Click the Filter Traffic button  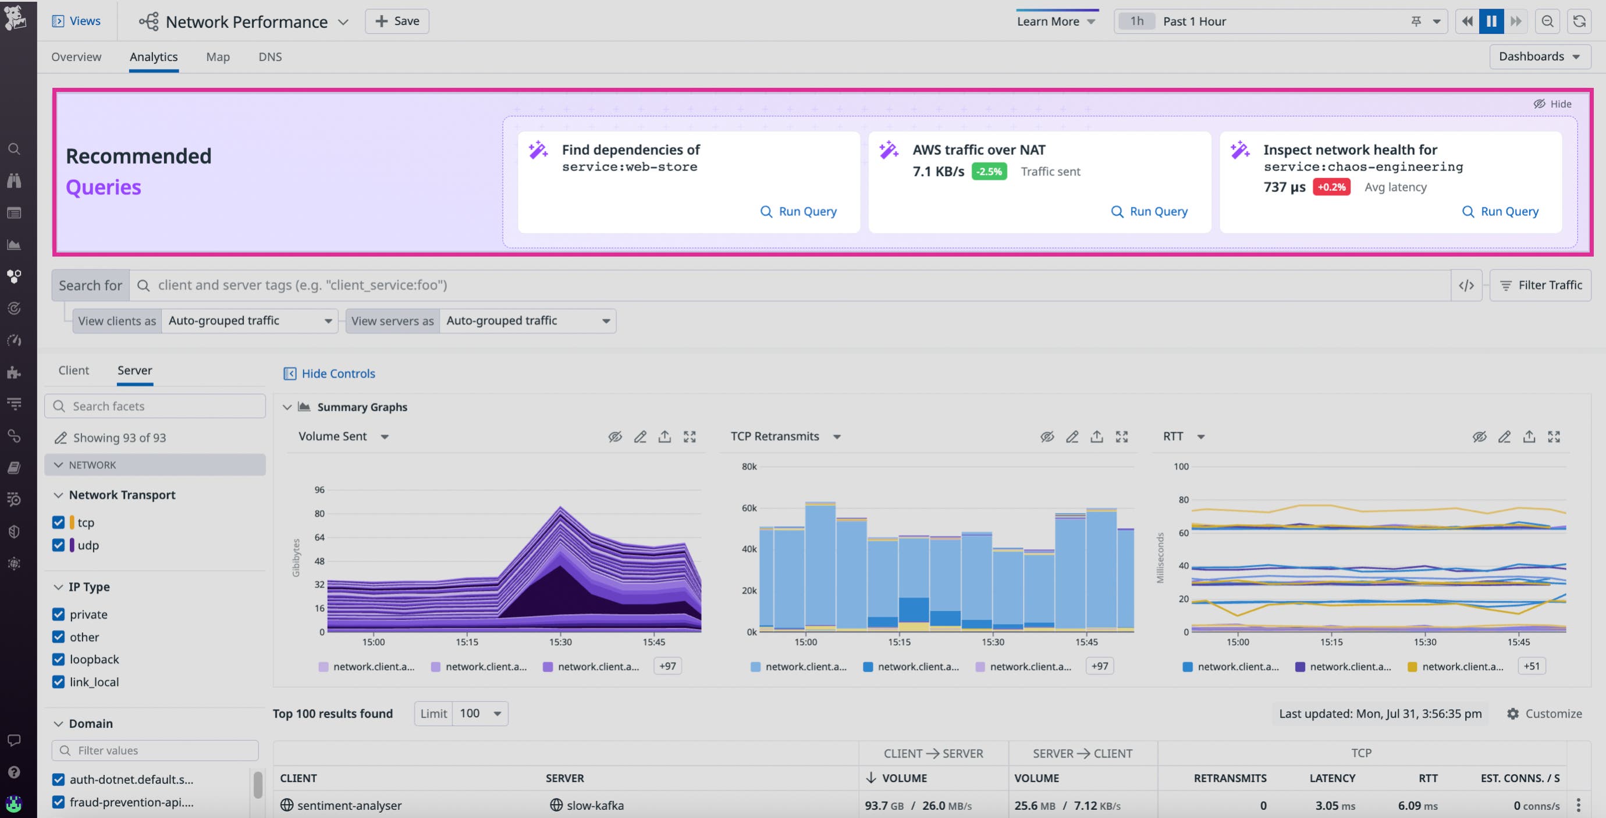pyautogui.click(x=1540, y=286)
